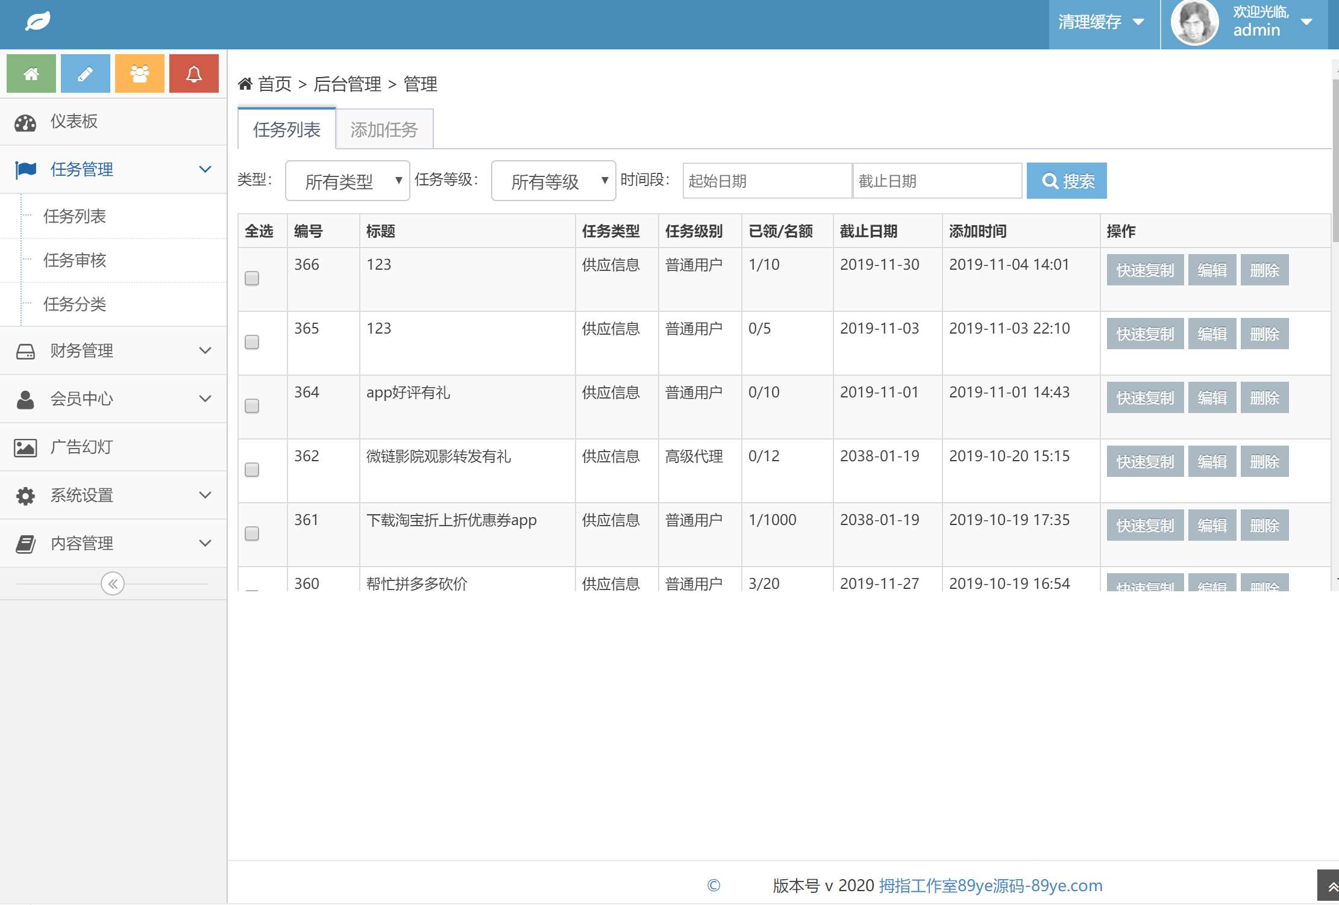Open the admin user dropdown arrow
This screenshot has height=905, width=1339.
(1306, 22)
